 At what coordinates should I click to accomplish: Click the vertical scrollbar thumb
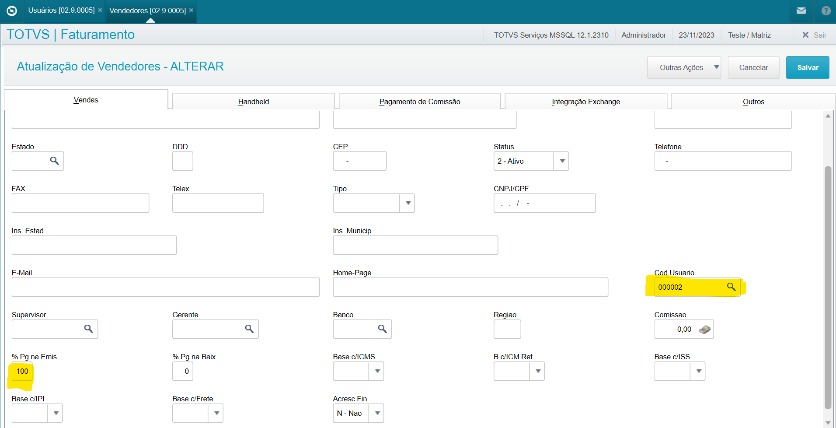tap(828, 288)
